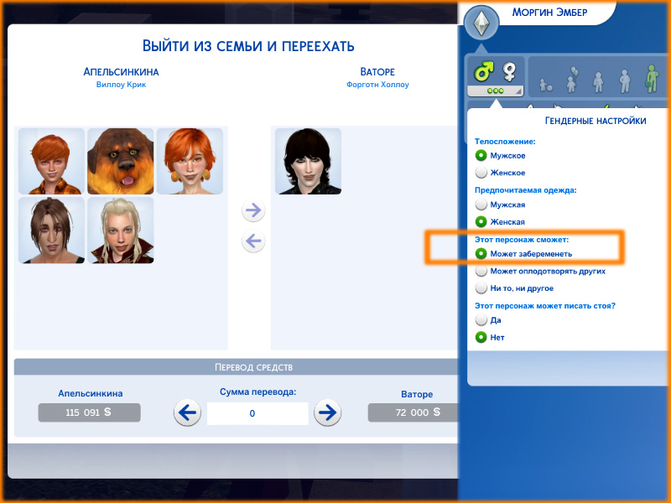Select the orange-haired woman portrait
671x503 pixels.
coord(190,161)
